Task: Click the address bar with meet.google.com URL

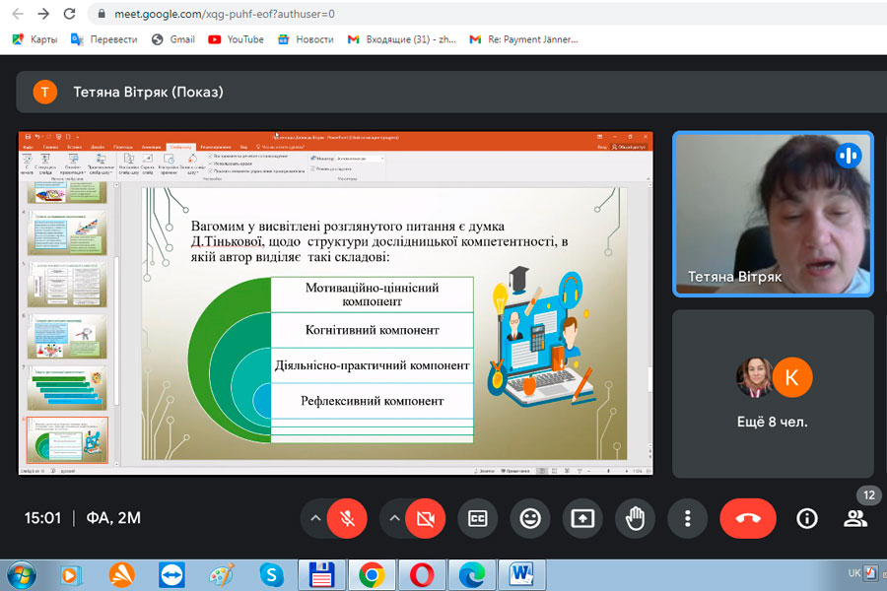Action: [x=487, y=14]
